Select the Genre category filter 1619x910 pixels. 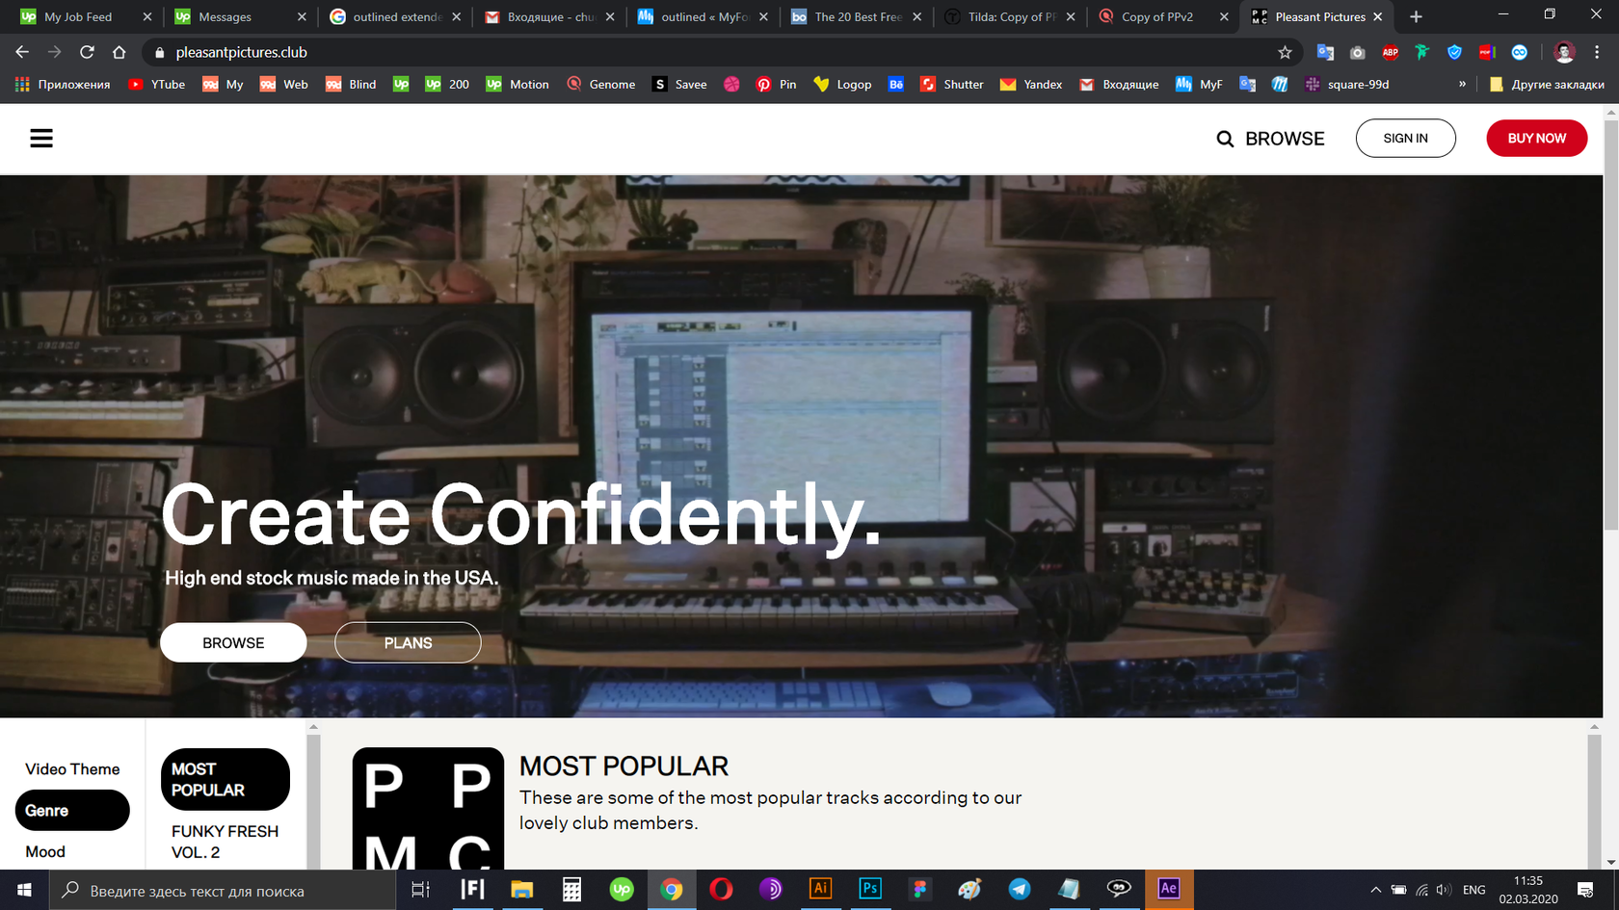[x=72, y=811]
